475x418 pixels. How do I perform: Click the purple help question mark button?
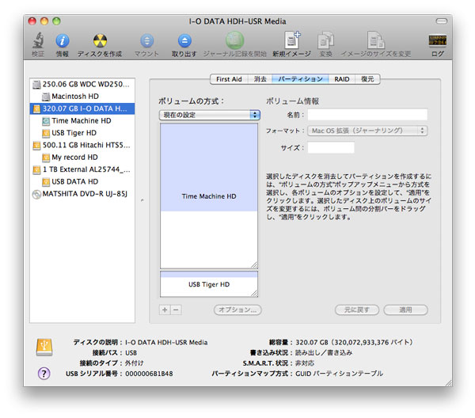click(44, 373)
